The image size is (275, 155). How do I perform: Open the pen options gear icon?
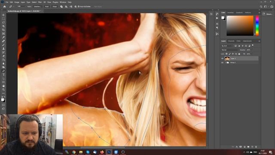[76, 6]
